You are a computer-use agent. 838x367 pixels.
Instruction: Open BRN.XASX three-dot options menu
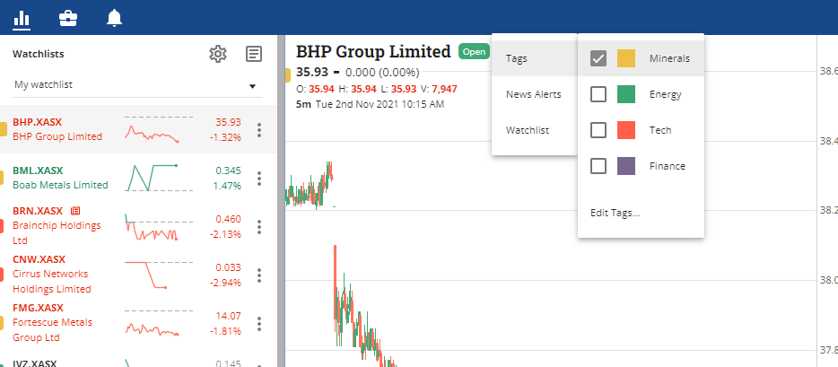(259, 226)
